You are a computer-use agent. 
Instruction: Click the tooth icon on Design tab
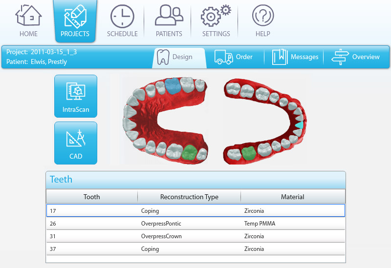point(163,57)
